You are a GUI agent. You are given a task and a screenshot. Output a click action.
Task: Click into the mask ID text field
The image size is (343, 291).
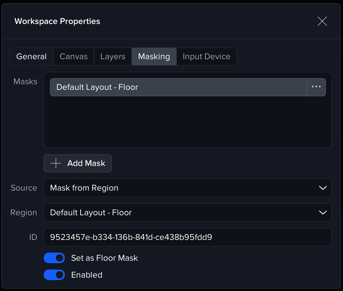(x=187, y=237)
